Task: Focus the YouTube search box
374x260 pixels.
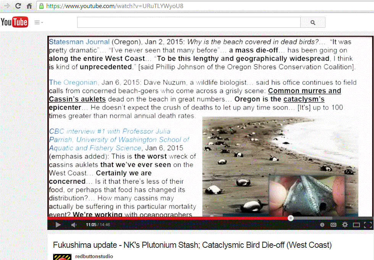Action: click(189, 22)
